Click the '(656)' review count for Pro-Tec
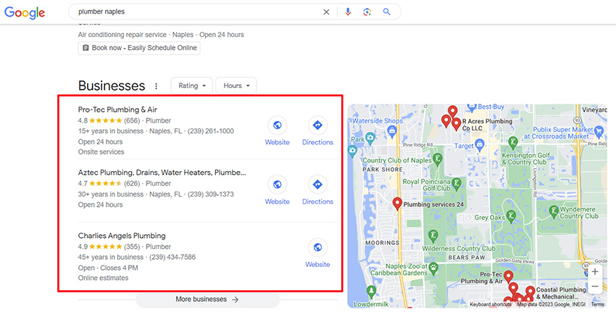Screen dimensions: 616x325 (132, 121)
